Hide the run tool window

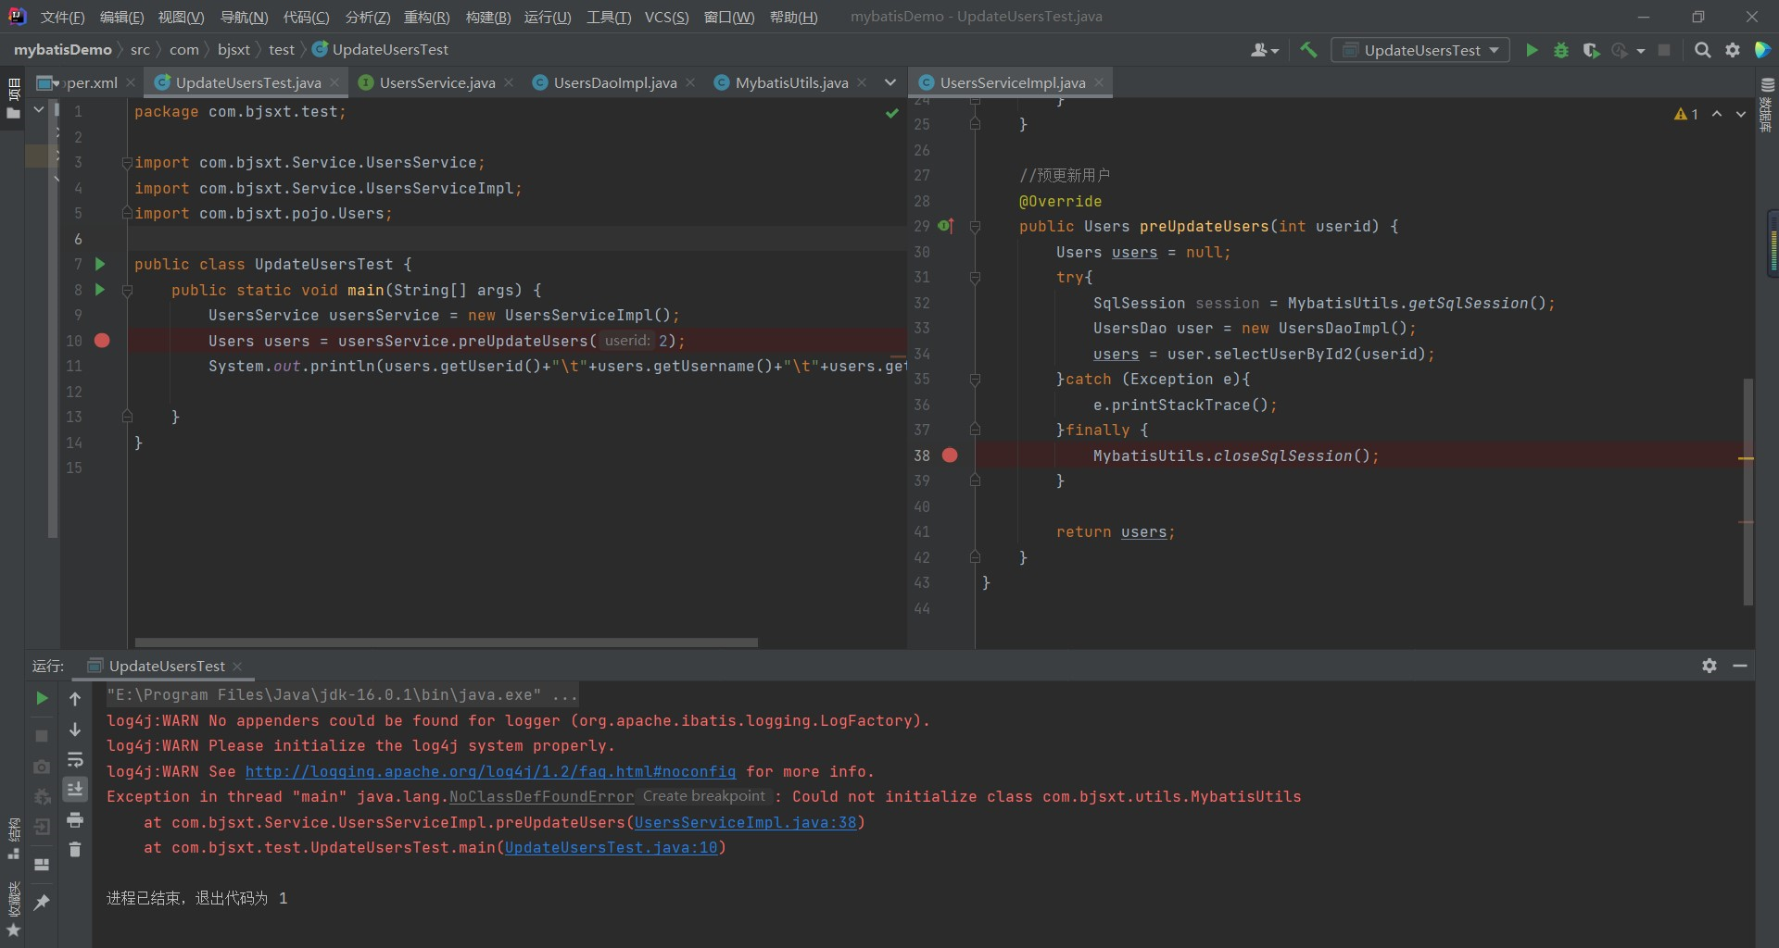[1740, 666]
